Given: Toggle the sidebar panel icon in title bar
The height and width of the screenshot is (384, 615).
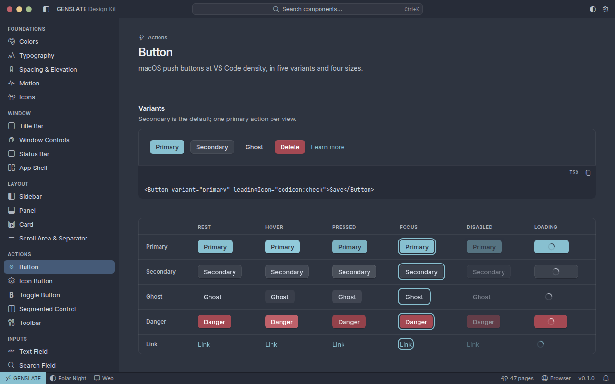Looking at the screenshot, I should click(x=46, y=9).
